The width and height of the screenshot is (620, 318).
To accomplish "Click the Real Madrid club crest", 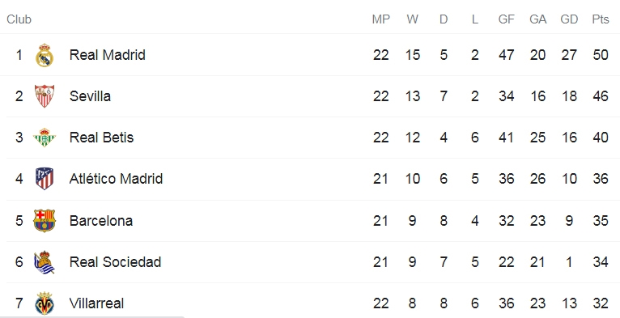I will pyautogui.click(x=45, y=55).
